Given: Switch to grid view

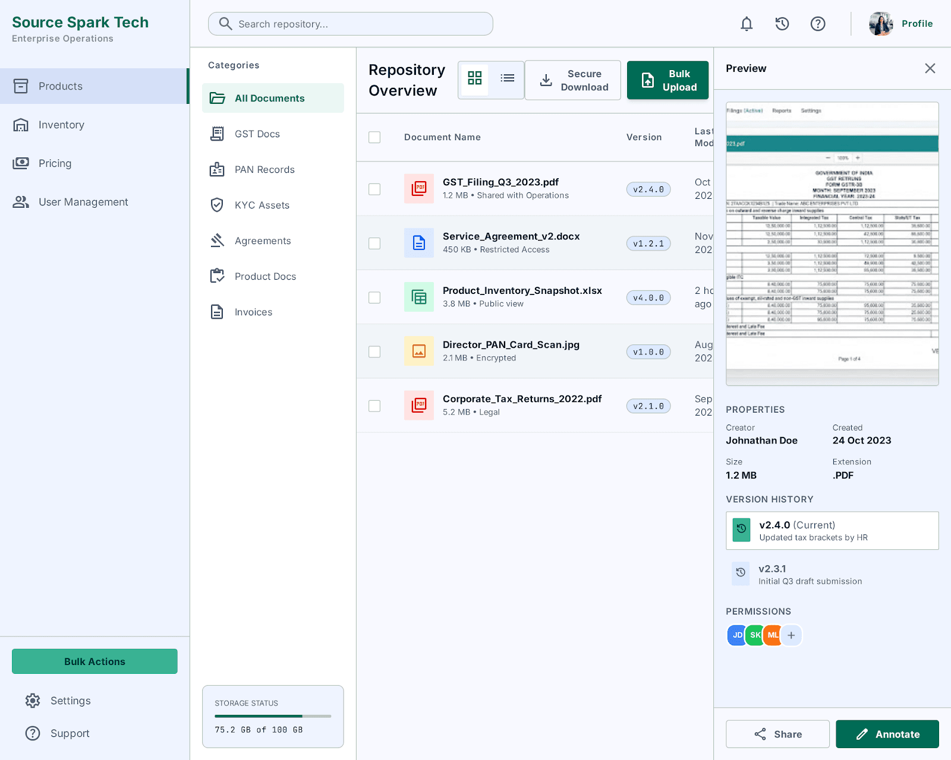Looking at the screenshot, I should tap(474, 78).
